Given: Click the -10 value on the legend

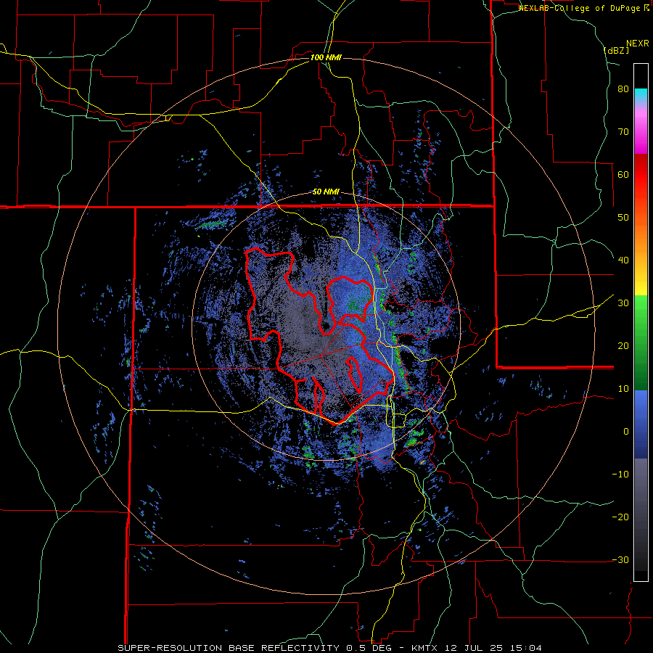Looking at the screenshot, I should click(x=620, y=475).
